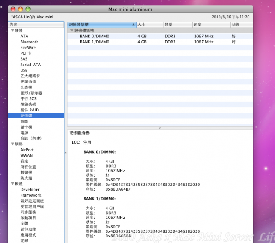Select 讀卡機 in the sidebar
Image resolution: width=275 pixels, height=243 pixels.
[x=26, y=127]
